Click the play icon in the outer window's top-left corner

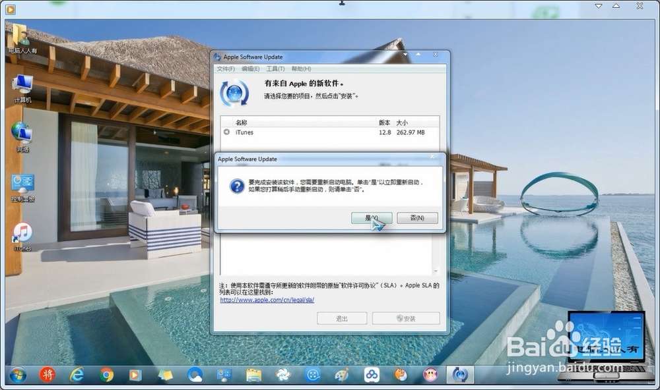coord(11,9)
